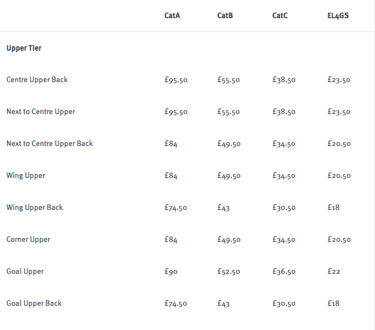The height and width of the screenshot is (330, 375).
Task: Select the £90 Goal Upper price
Action: coord(171,272)
